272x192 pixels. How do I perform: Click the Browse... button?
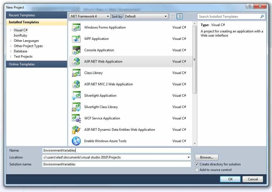coord(207,157)
